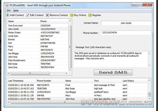The image size is (158, 111).
Task: Click history table vertical scrollbar thumb
Action: point(149,95)
